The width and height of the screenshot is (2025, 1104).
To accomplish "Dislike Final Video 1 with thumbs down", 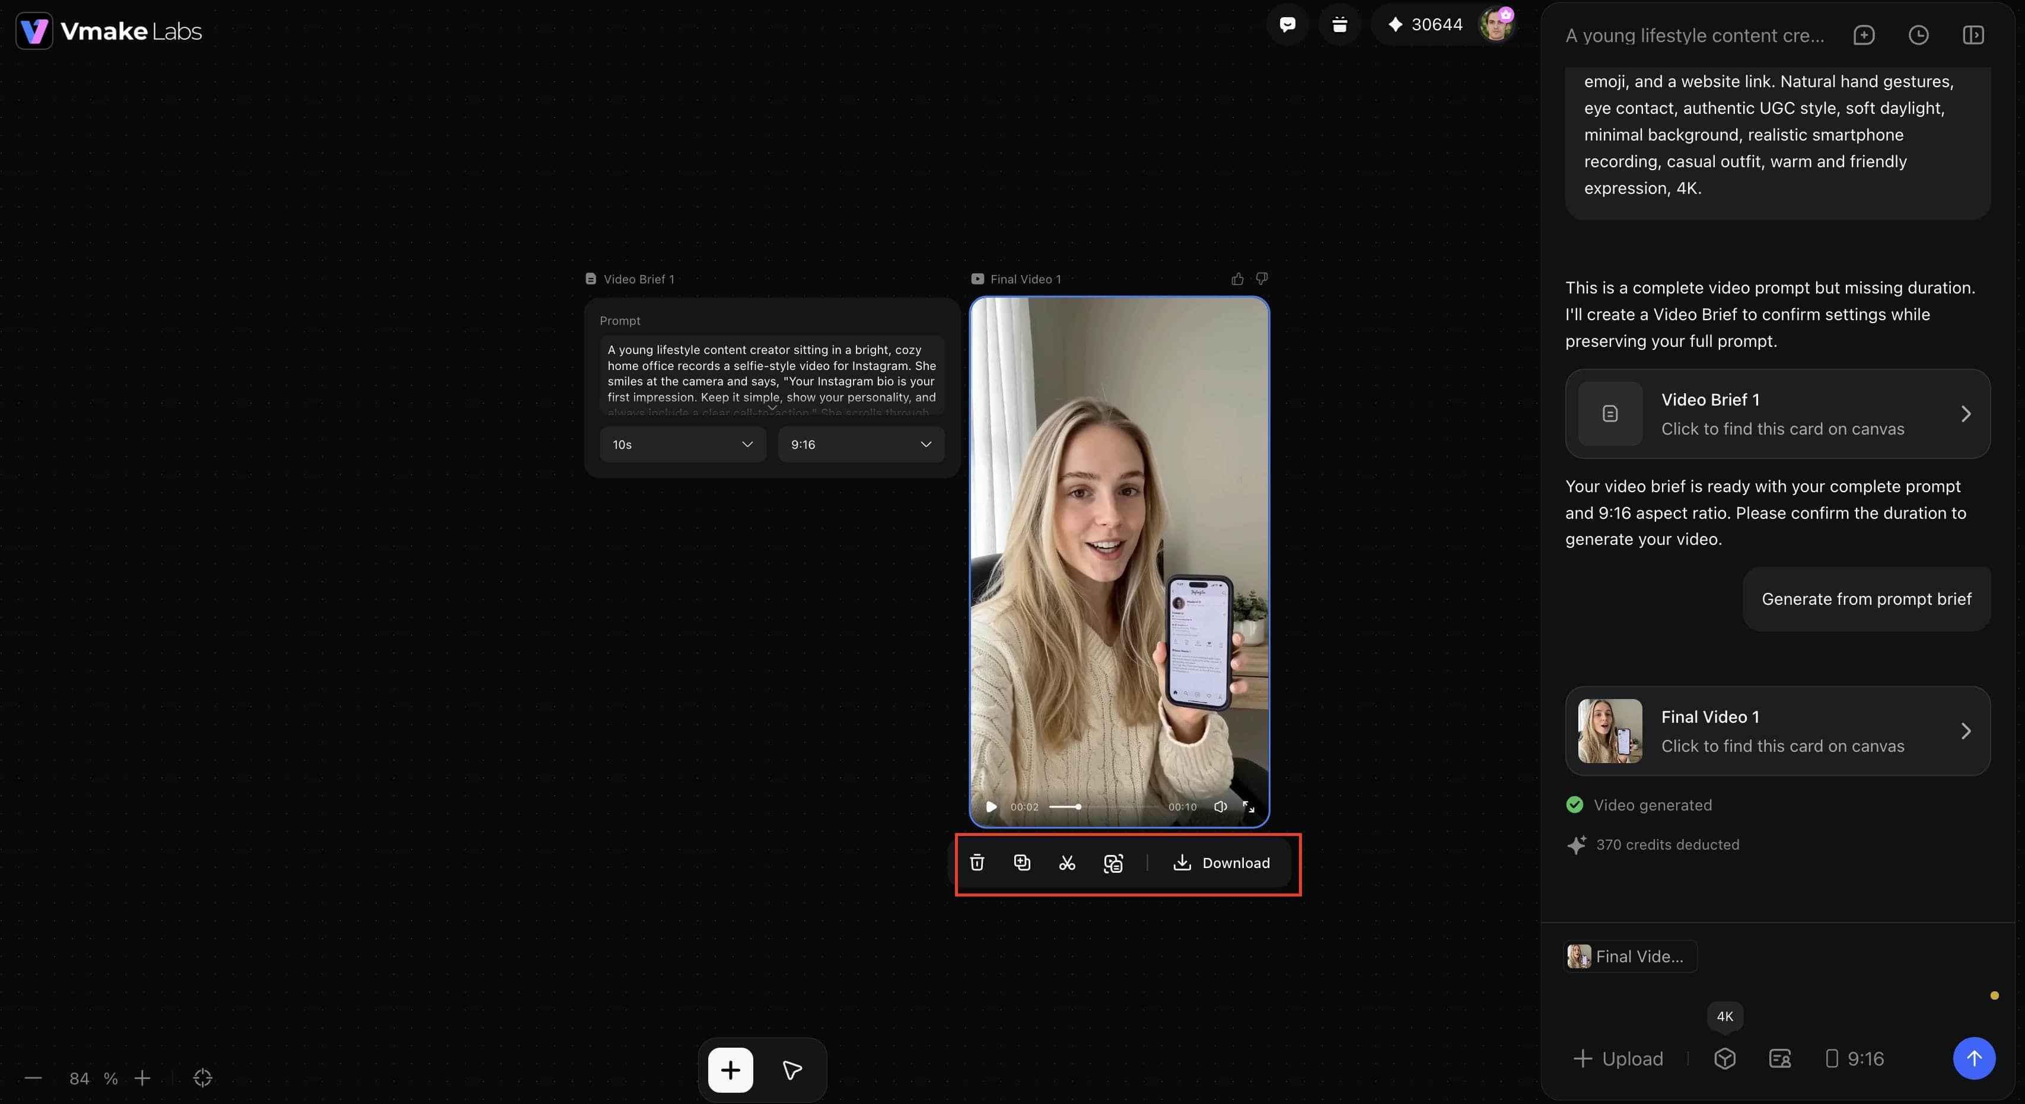I will point(1262,279).
